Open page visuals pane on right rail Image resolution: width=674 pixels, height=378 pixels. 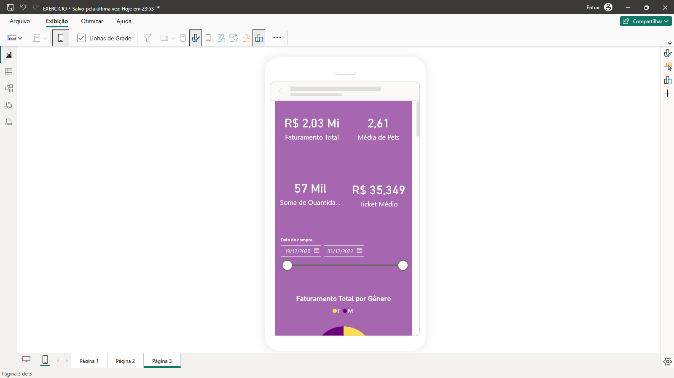(668, 80)
